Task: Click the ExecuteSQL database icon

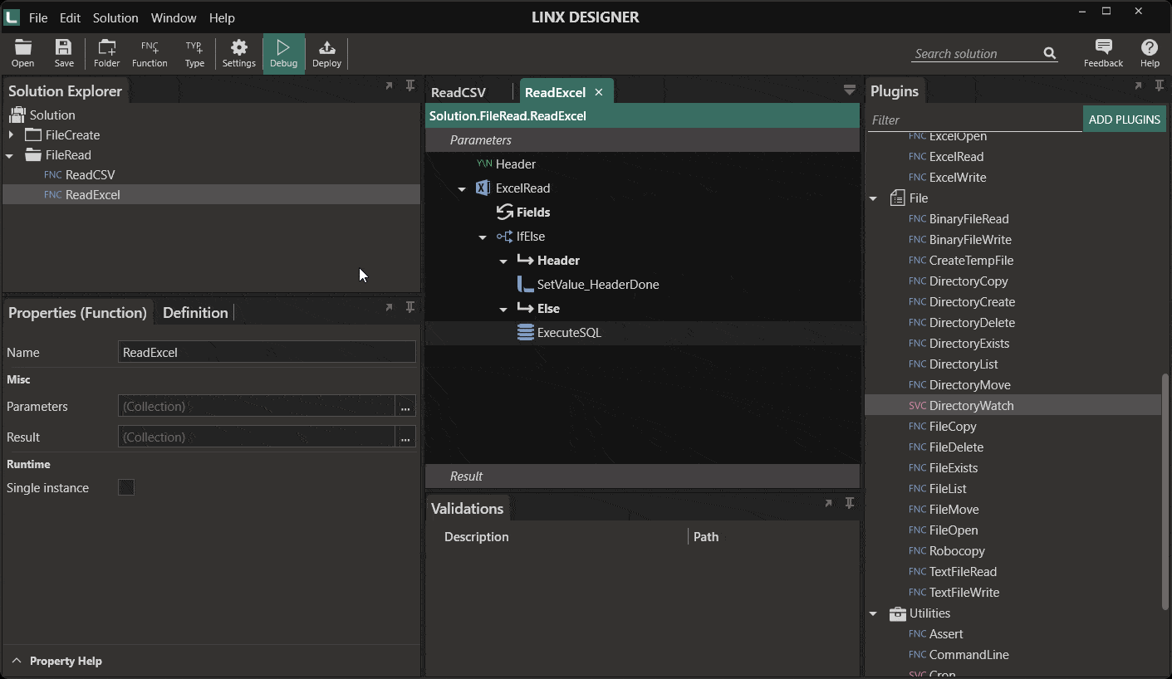Action: [x=525, y=332]
